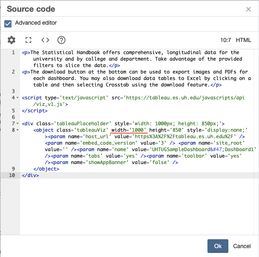Viewport: 259px width, 257px height.
Task: Click the Source code dialog title
Action: (31, 9)
